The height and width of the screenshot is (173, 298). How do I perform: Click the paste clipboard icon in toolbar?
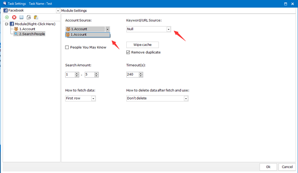coord(36,17)
